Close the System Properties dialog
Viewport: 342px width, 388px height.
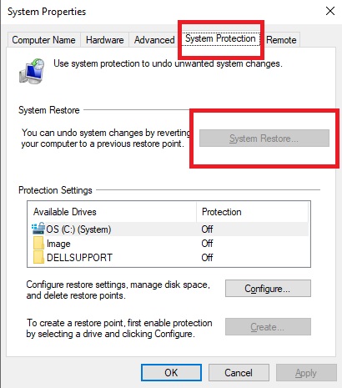(x=330, y=12)
